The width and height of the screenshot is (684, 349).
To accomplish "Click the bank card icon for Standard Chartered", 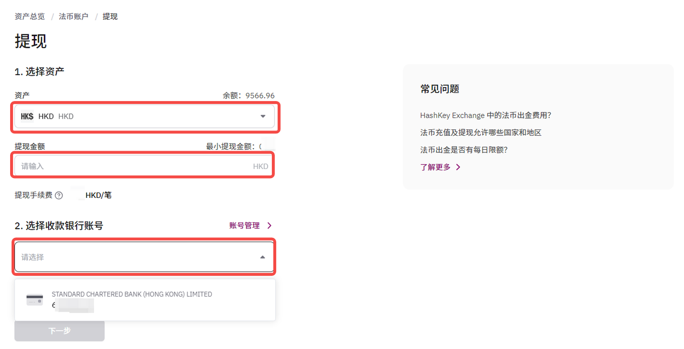I will (x=34, y=299).
